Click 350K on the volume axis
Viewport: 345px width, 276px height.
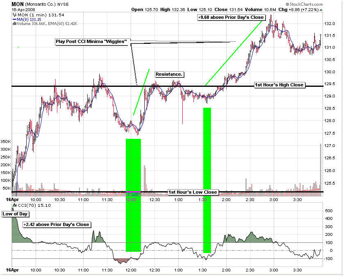click(5, 141)
